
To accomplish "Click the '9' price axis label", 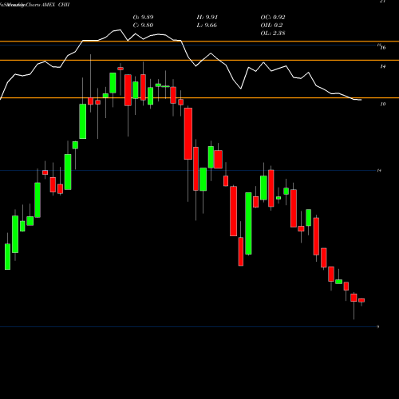I will pyautogui.click(x=378, y=326).
